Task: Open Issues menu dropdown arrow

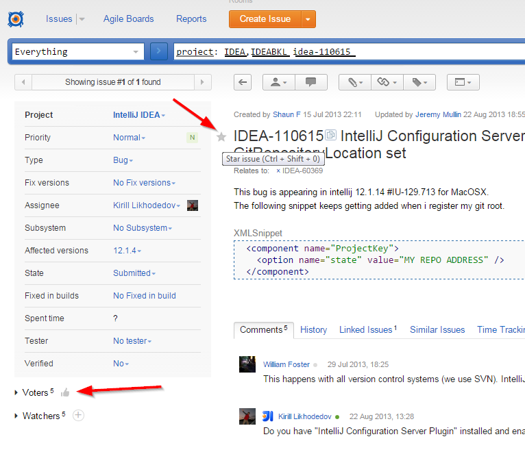Action: (x=82, y=19)
